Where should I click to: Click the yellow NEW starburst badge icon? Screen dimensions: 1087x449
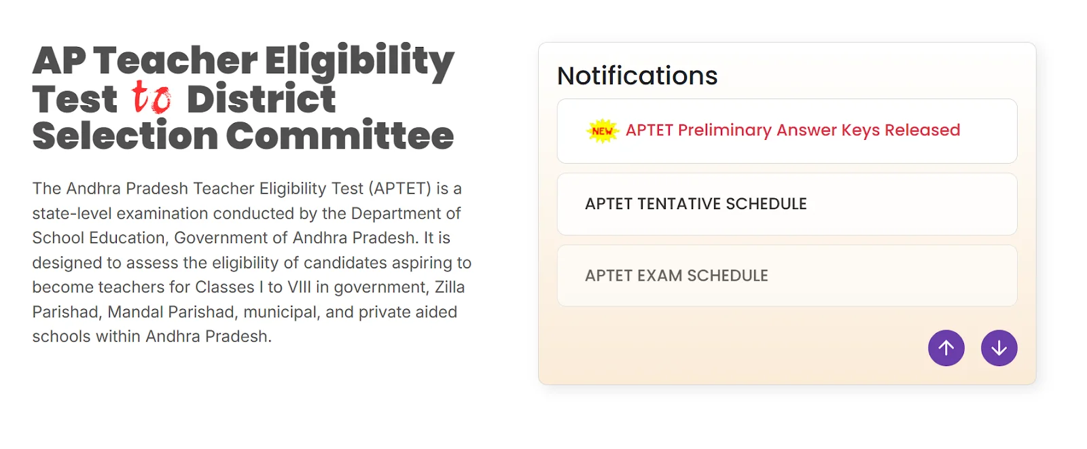pos(602,130)
